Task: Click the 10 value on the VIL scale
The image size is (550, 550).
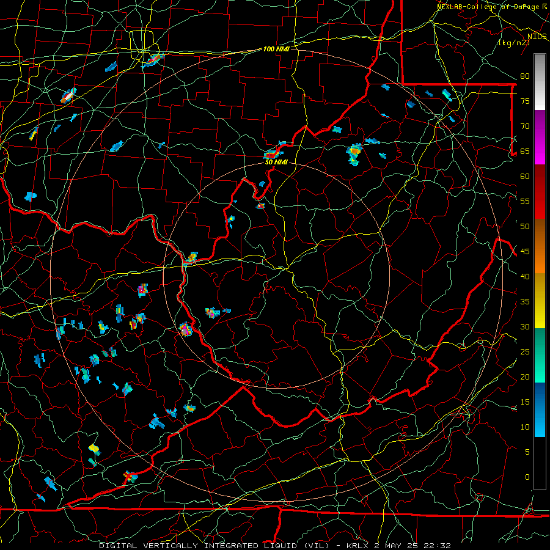Action: pos(525,427)
